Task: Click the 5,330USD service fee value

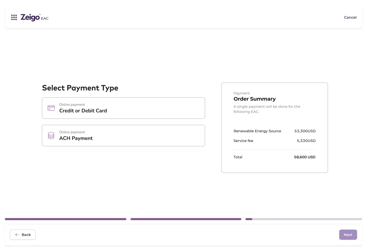Action: [306, 141]
